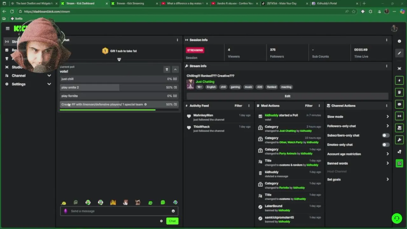This screenshot has height=229, width=407.
Task: Select the 'play smite 2' poll option
Action: (119, 87)
